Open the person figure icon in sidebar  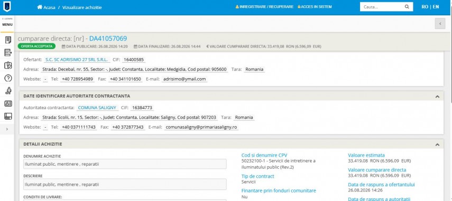pyautogui.click(x=8, y=91)
